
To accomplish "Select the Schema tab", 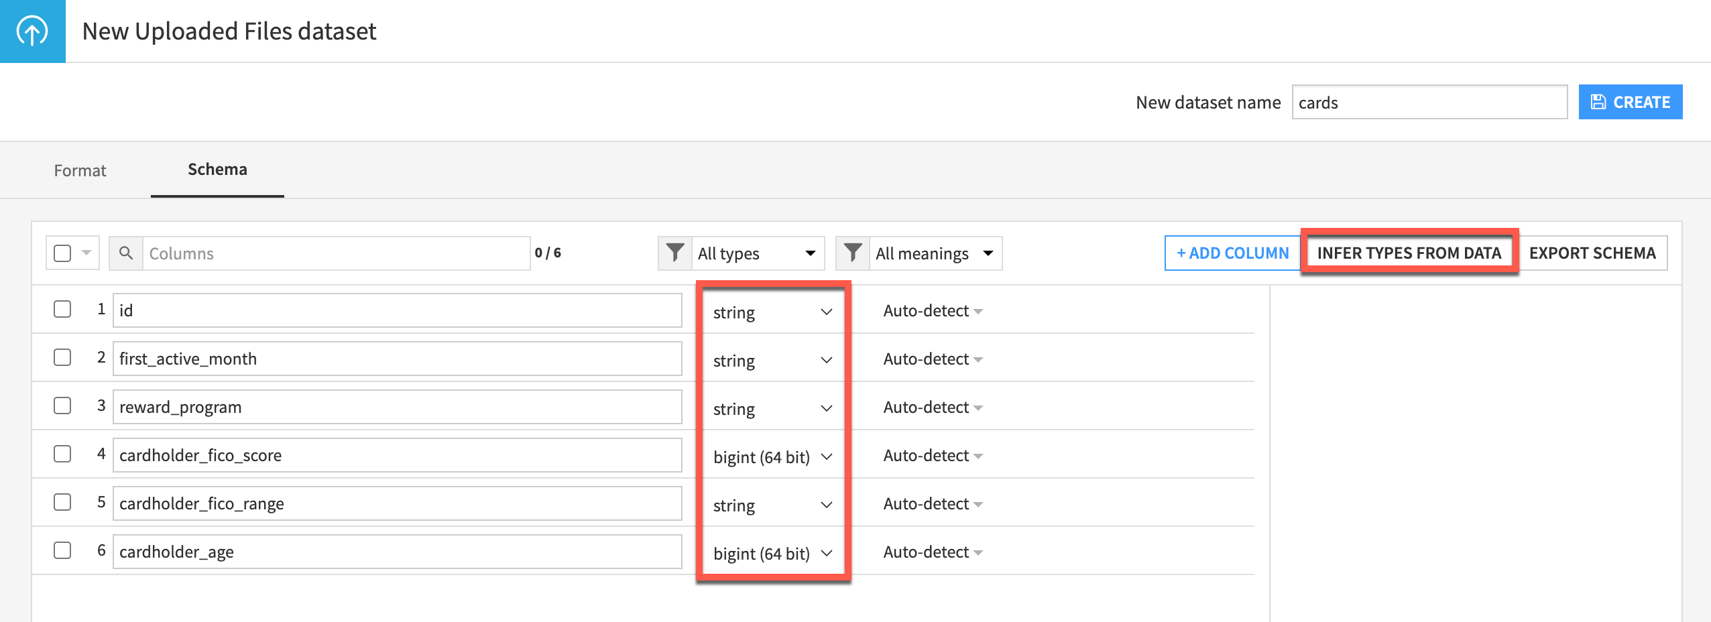I will click(217, 170).
